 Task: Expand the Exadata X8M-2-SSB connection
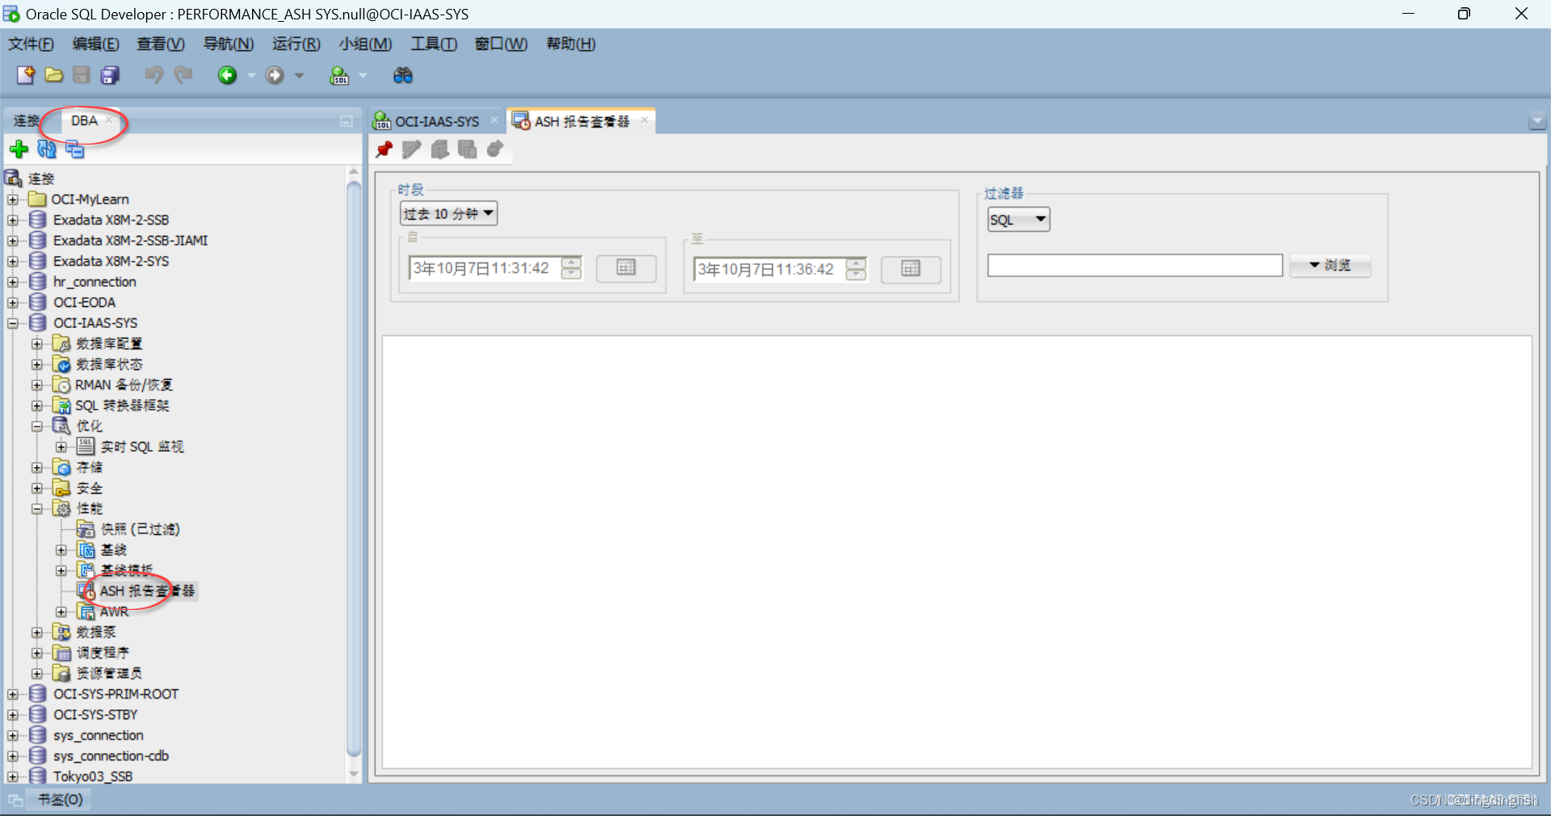pos(13,220)
